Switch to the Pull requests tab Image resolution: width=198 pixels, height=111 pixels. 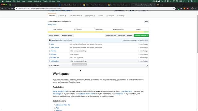click(75, 16)
